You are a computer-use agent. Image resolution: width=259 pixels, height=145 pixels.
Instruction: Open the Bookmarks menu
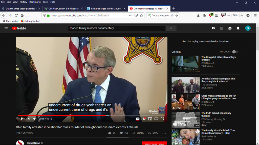click(x=35, y=2)
